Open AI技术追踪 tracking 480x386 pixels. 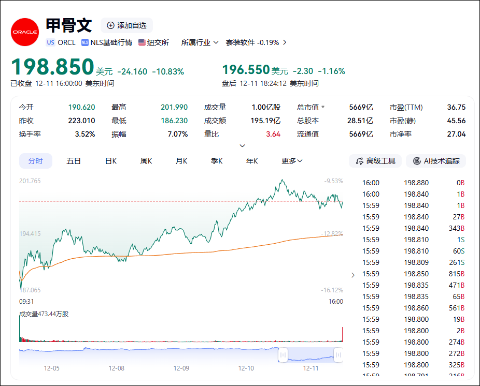tap(436, 161)
